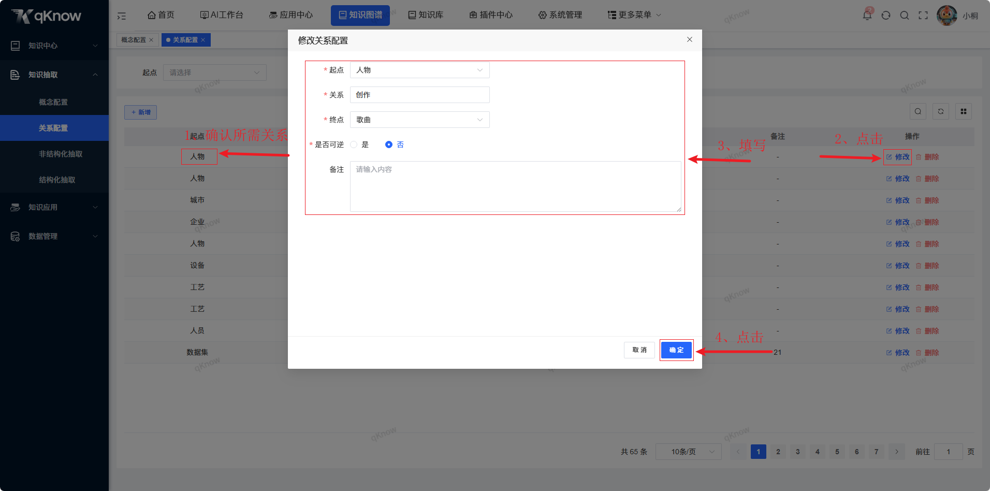Click 删除 in the 企业 row
The width and height of the screenshot is (990, 491).
(927, 222)
